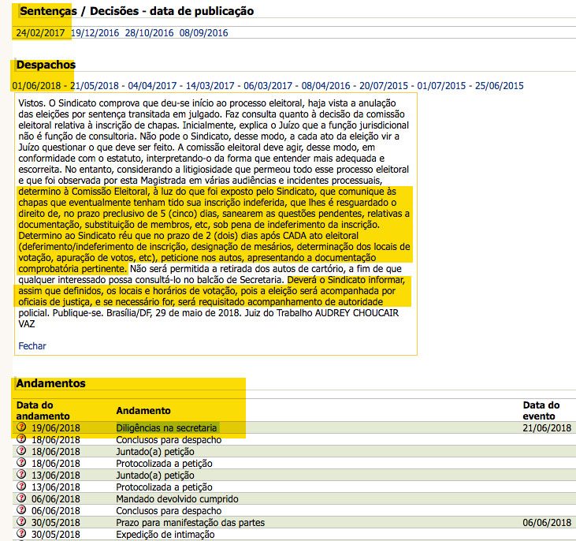Click help icon beside Diligências na secretaria
Image resolution: width=576 pixels, height=541 pixels.
click(21, 427)
